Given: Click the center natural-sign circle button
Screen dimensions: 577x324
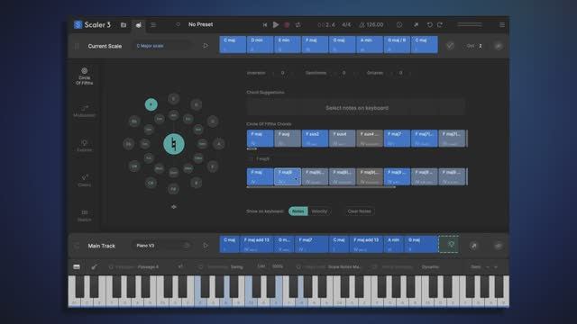Looking at the screenshot, I should tap(174, 144).
